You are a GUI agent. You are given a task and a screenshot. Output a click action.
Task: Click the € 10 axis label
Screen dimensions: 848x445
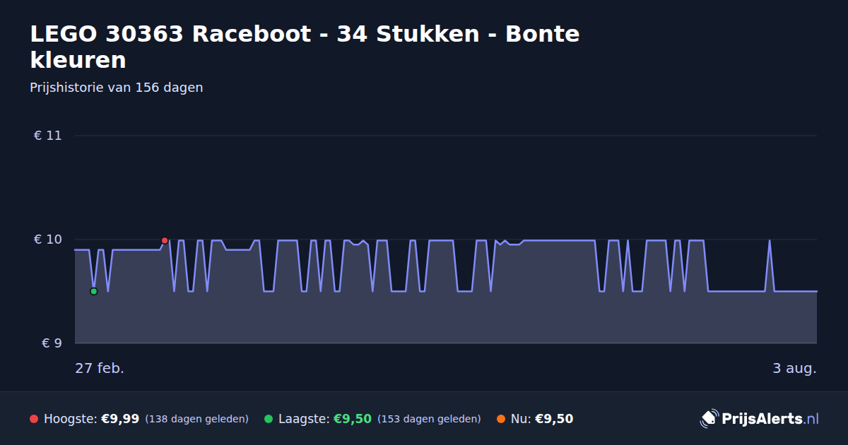click(x=48, y=239)
